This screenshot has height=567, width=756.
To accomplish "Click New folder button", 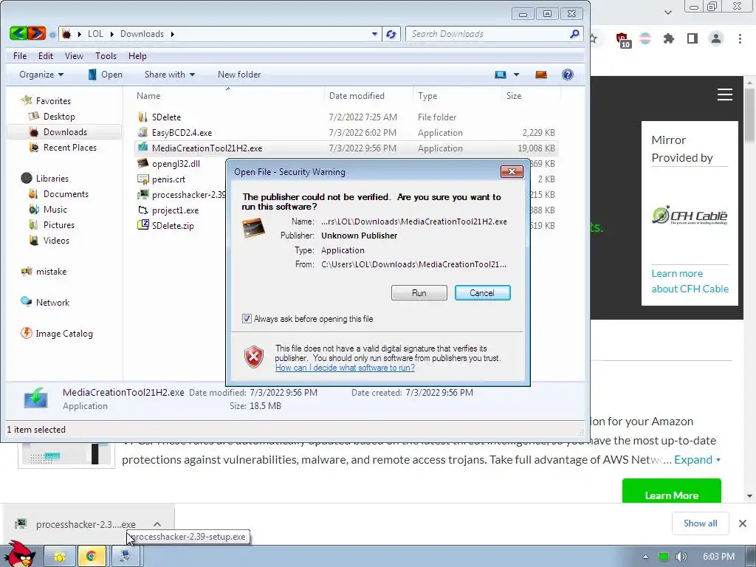I will click(x=239, y=75).
